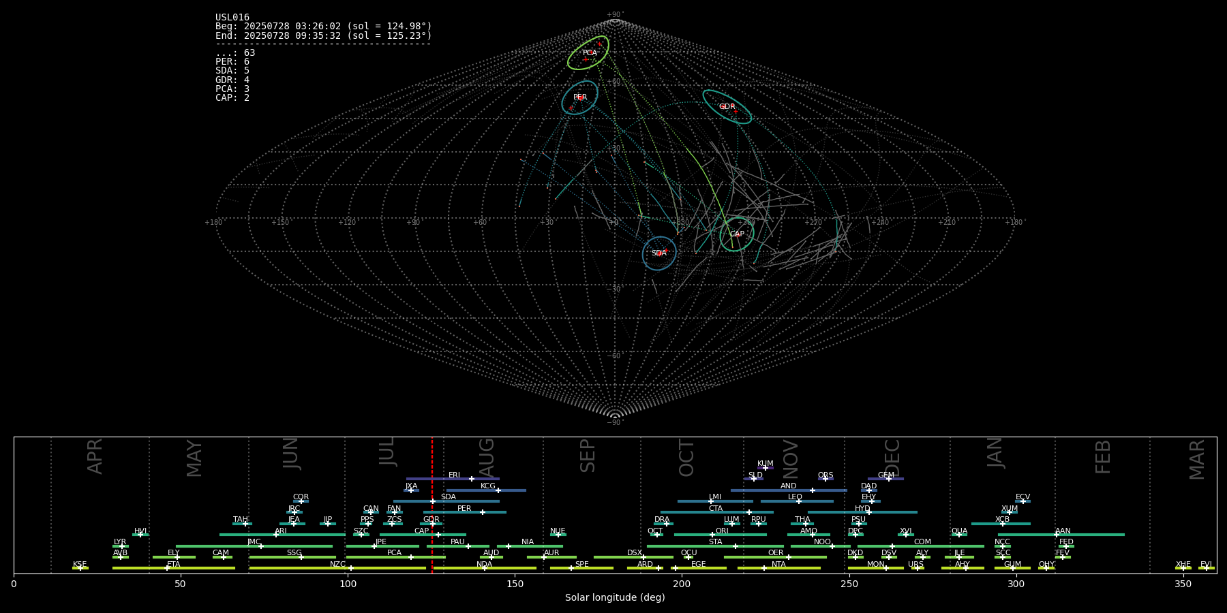Click the JXA shower label in the timeline
The width and height of the screenshot is (1227, 613).
[x=411, y=486]
